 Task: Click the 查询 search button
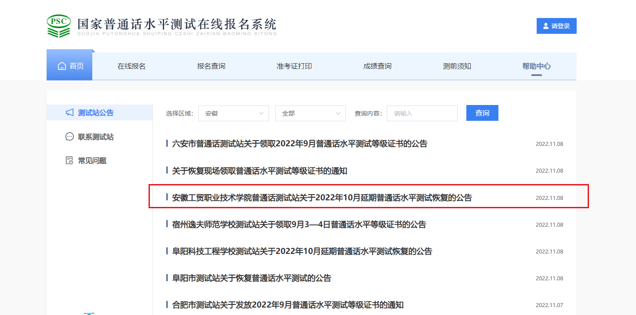[x=482, y=113]
